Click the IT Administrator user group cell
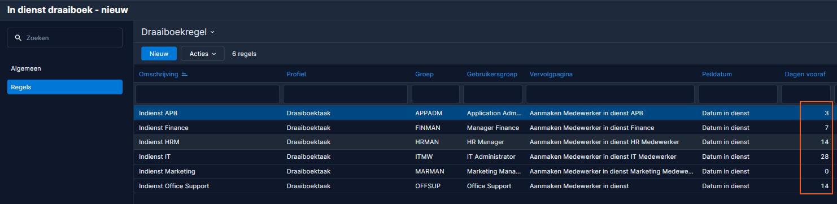This screenshot has height=204, width=837. point(491,157)
